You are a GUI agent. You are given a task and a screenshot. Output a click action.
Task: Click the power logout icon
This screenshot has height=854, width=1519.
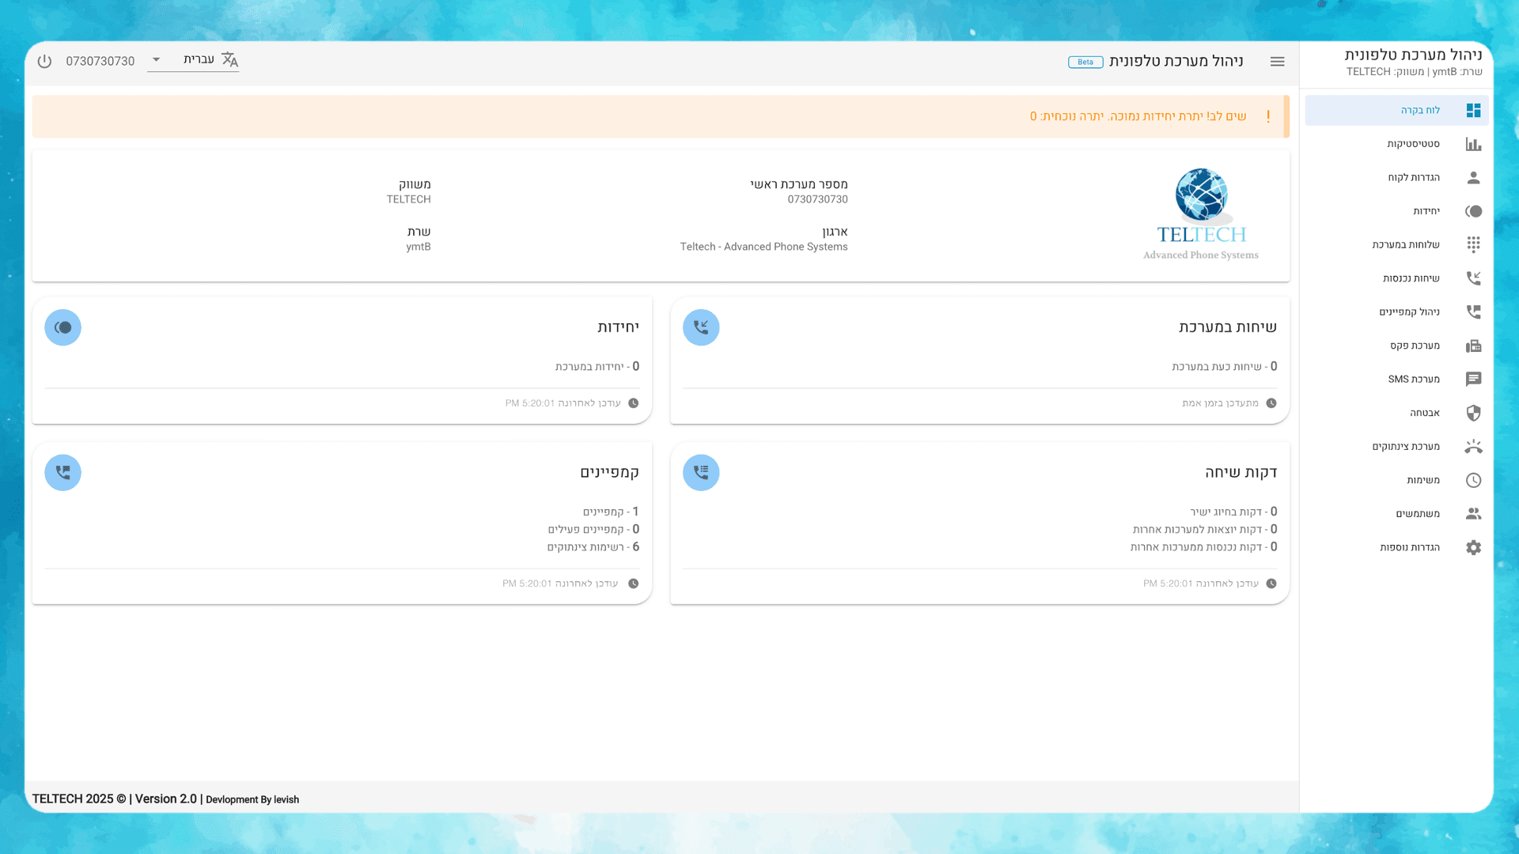pyautogui.click(x=44, y=60)
